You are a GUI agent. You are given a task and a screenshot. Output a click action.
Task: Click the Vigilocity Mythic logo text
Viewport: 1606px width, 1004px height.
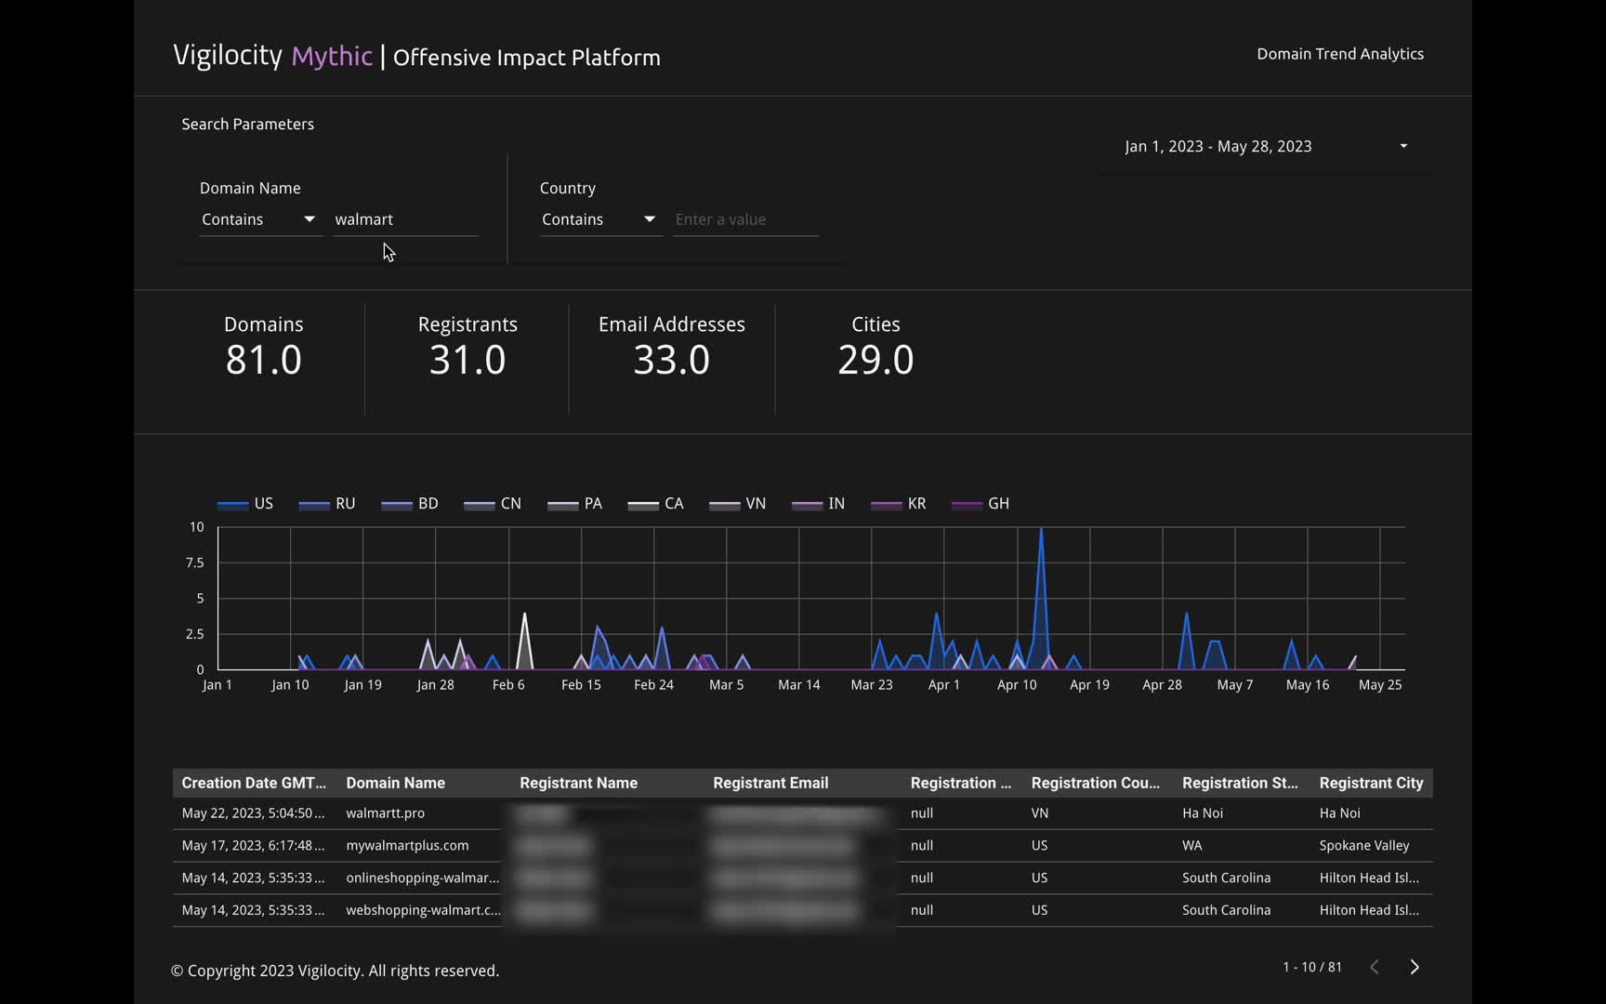(x=272, y=56)
